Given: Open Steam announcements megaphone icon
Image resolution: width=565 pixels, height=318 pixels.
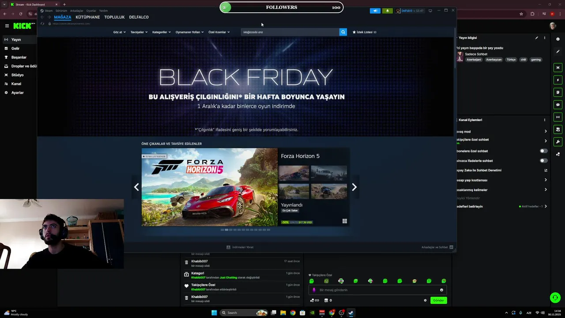Looking at the screenshot, I should coord(375,11).
